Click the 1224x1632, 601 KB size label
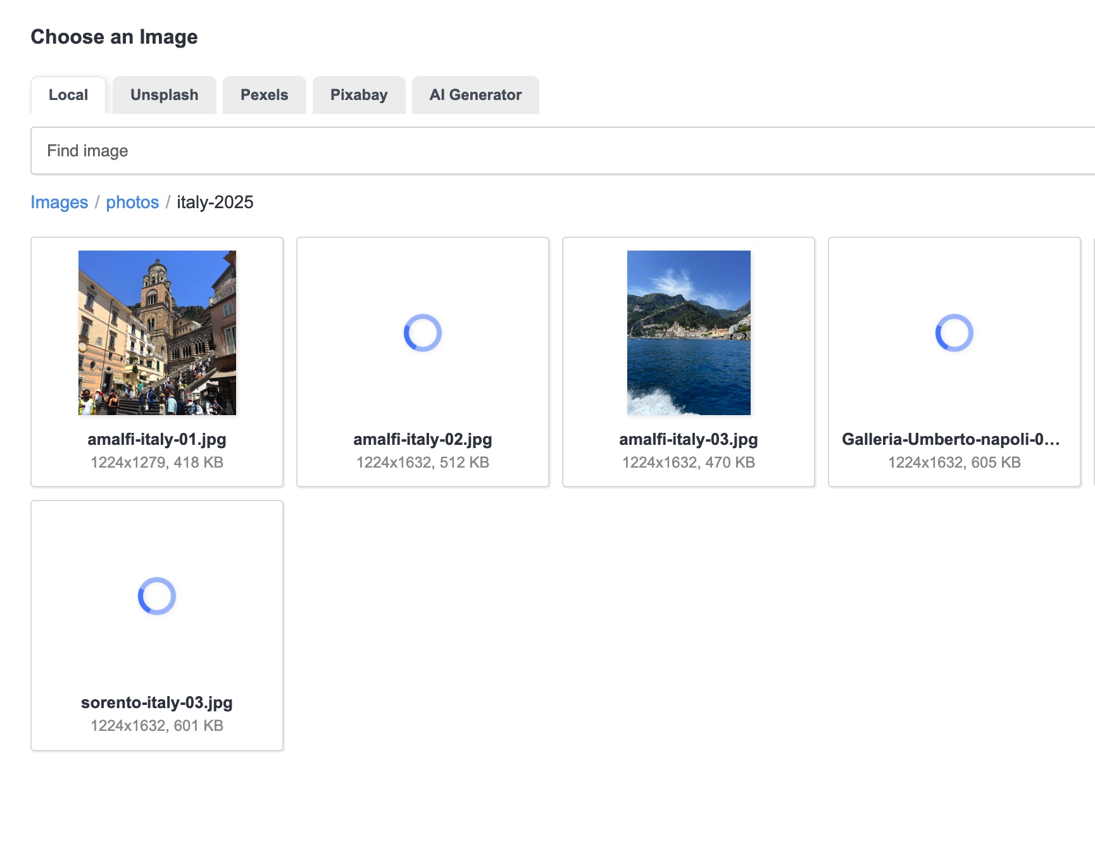Viewport: 1095px width, 853px height. [x=157, y=726]
